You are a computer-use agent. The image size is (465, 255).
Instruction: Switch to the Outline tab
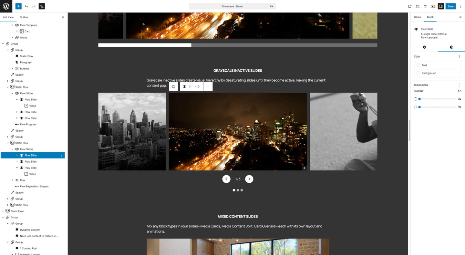pyautogui.click(x=24, y=17)
